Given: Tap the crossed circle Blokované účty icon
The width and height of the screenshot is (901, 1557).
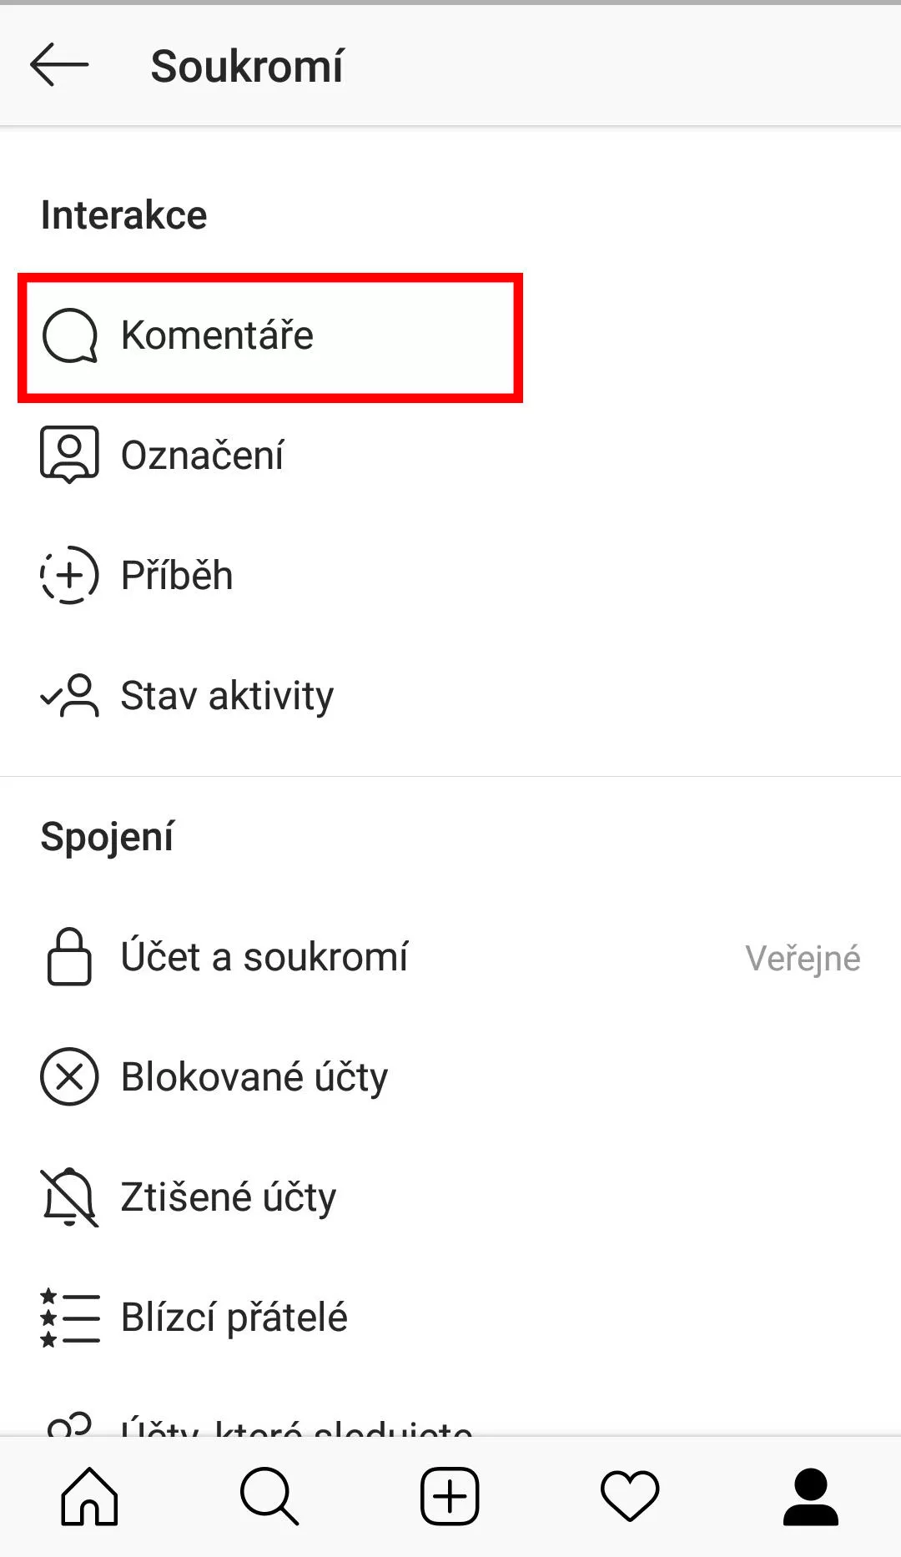Looking at the screenshot, I should (69, 1076).
